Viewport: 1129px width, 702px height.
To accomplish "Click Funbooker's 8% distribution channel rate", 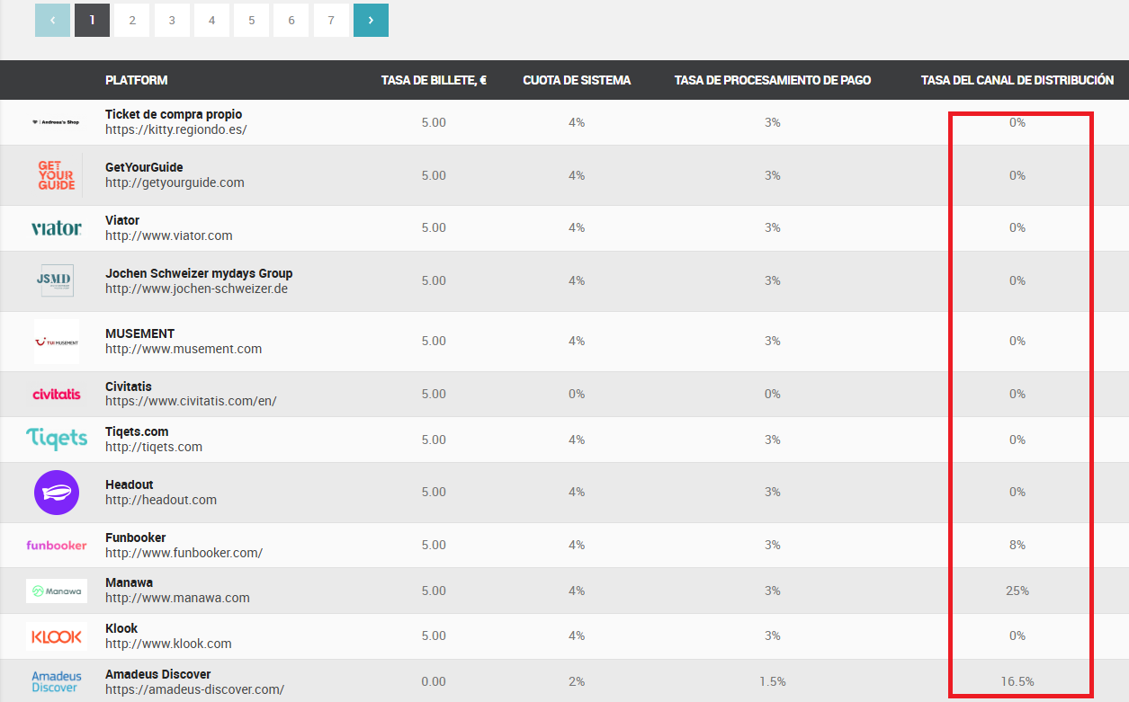I will pyautogui.click(x=1017, y=546).
